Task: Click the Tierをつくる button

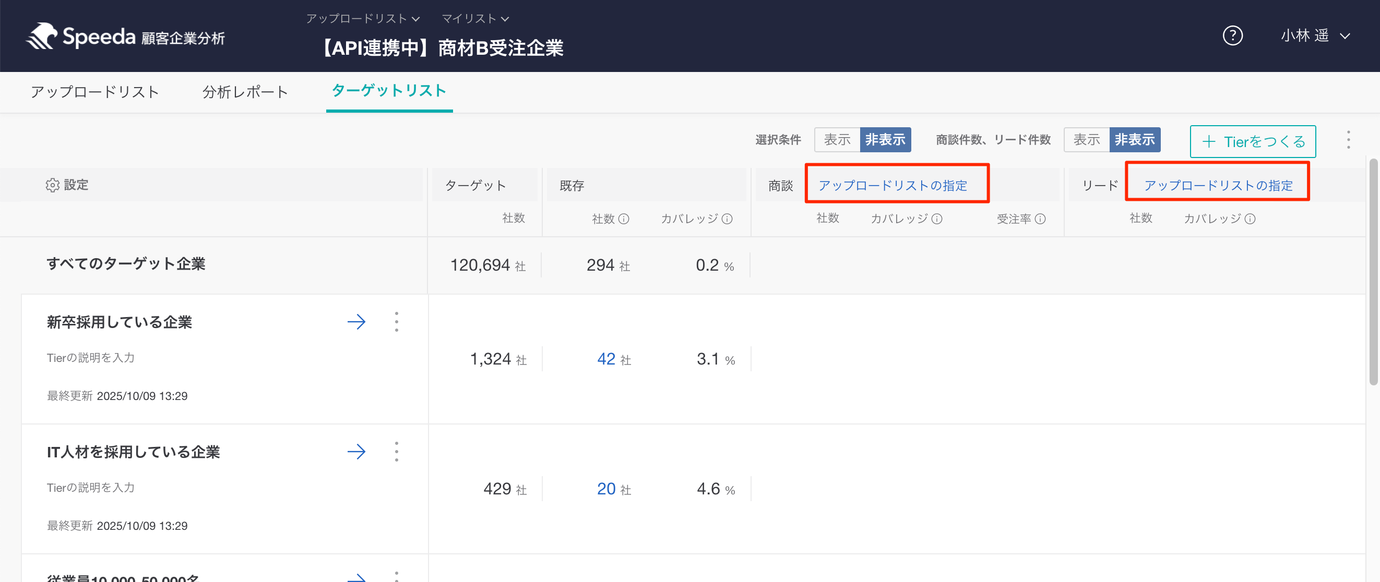Action: point(1253,142)
